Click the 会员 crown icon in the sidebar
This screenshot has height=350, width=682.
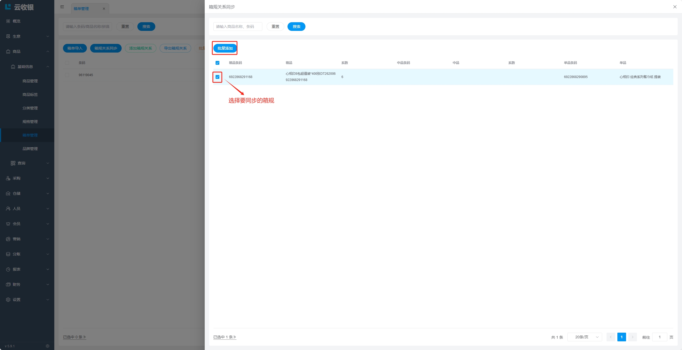click(x=8, y=224)
